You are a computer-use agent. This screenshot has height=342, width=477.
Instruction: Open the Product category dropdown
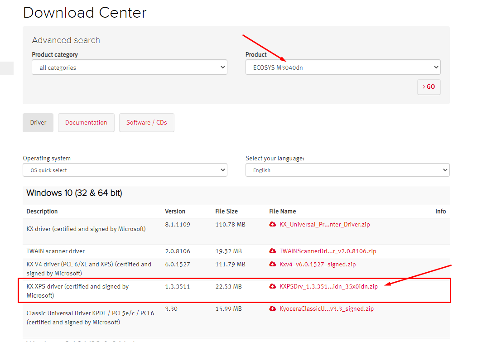pyautogui.click(x=130, y=67)
